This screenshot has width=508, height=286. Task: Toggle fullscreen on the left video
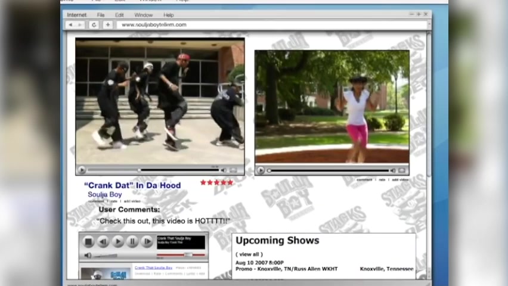click(233, 170)
